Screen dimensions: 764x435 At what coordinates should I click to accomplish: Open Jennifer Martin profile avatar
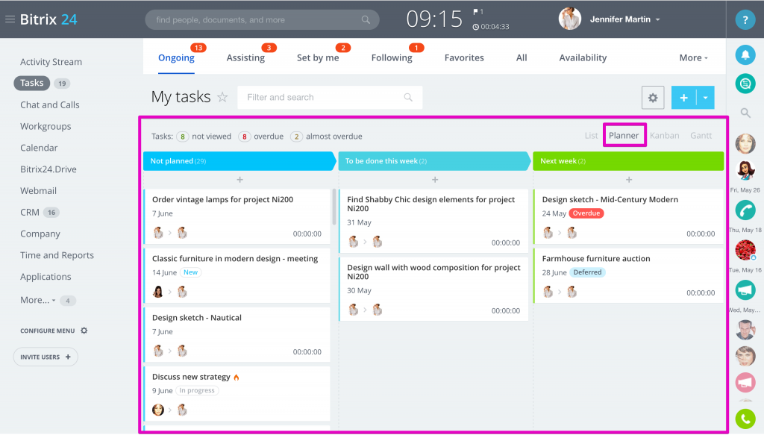click(569, 19)
